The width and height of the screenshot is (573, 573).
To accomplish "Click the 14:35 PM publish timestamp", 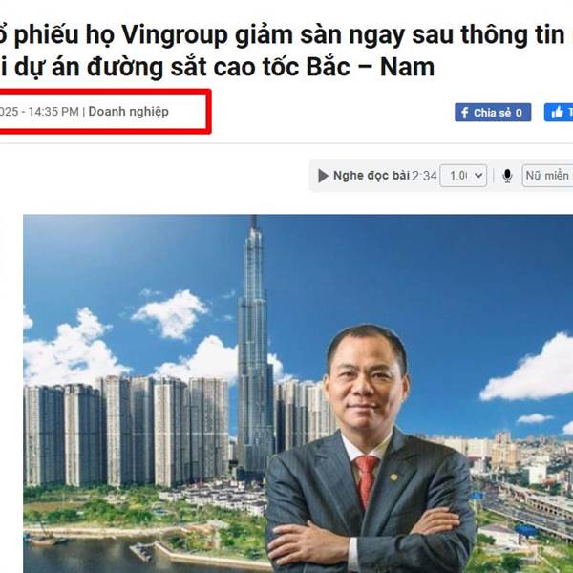I will click(x=53, y=112).
